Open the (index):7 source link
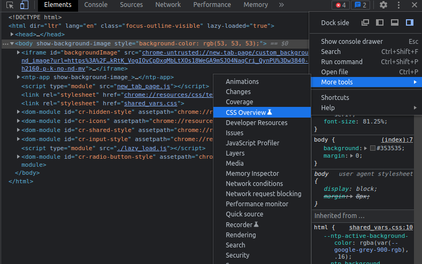The image size is (422, 264). tap(397, 140)
